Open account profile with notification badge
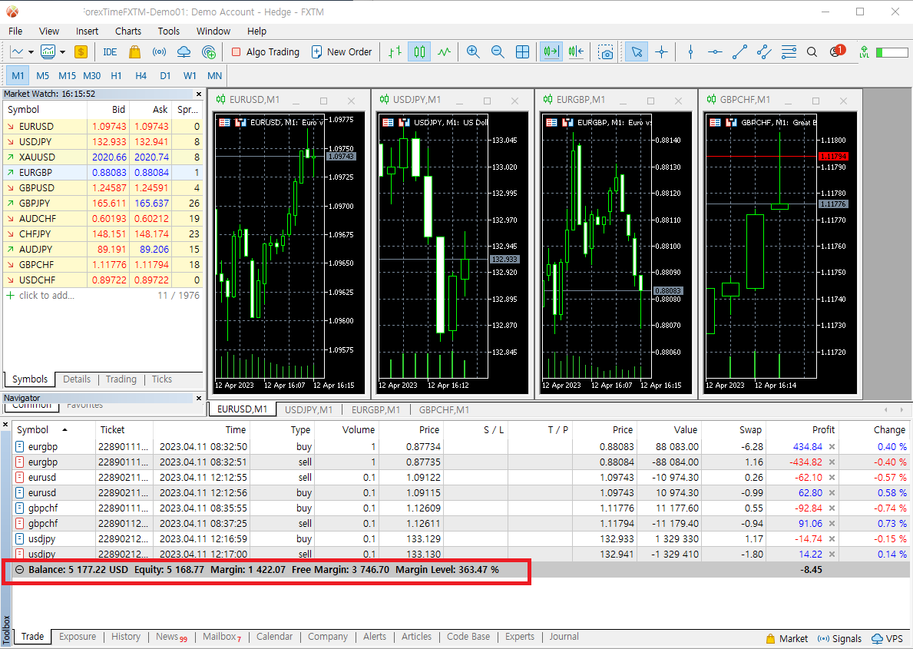 (837, 51)
